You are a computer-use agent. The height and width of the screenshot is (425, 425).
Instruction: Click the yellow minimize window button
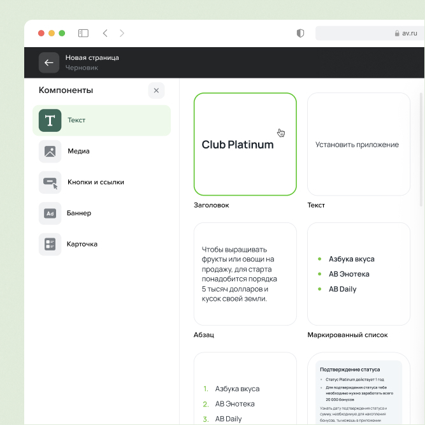click(52, 33)
